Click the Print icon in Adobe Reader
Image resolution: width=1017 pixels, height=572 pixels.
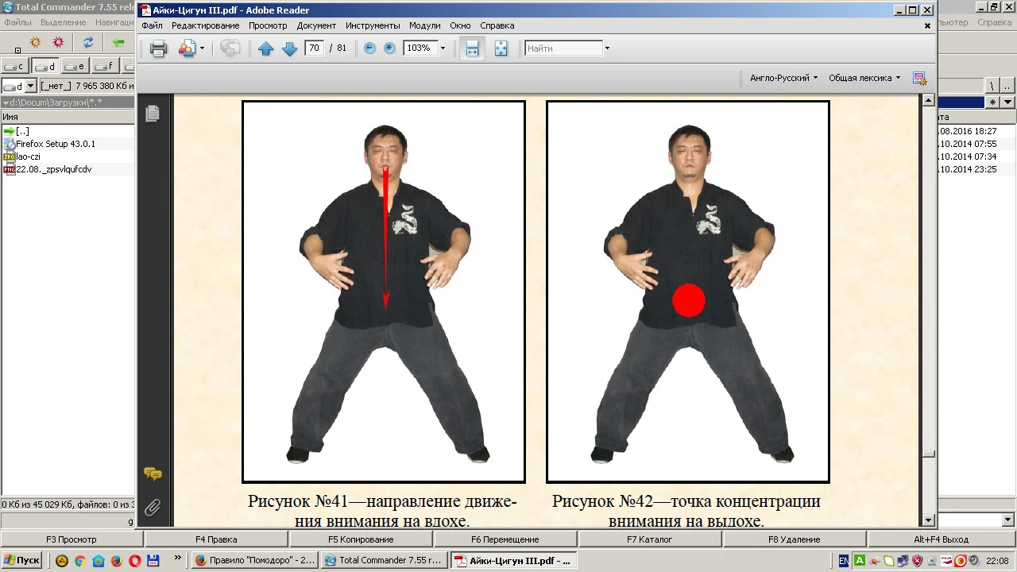158,48
